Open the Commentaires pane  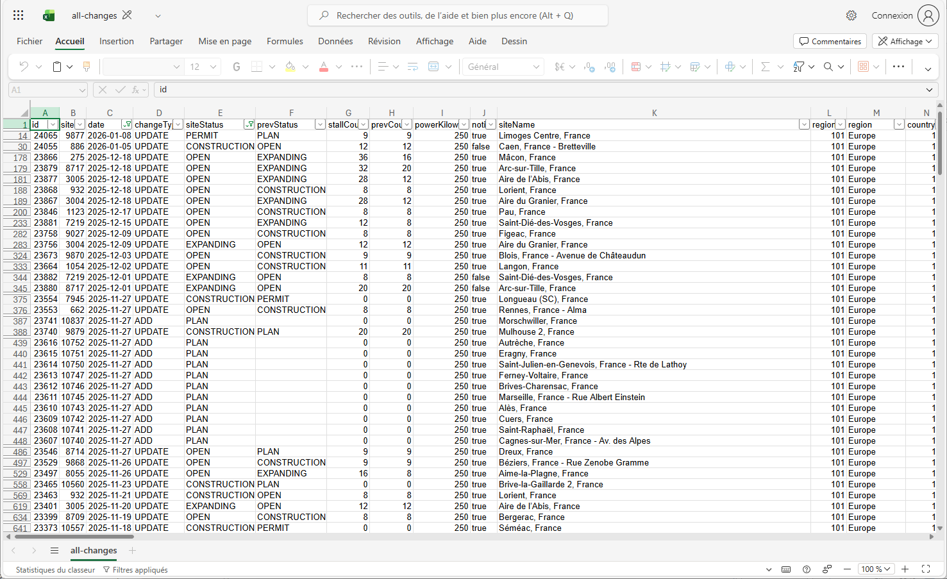pyautogui.click(x=830, y=41)
